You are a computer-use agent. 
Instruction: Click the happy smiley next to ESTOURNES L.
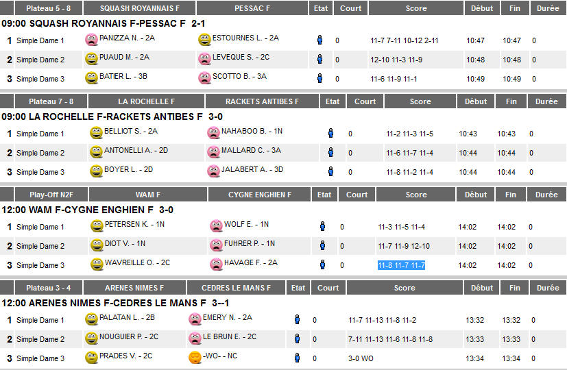[204, 39]
